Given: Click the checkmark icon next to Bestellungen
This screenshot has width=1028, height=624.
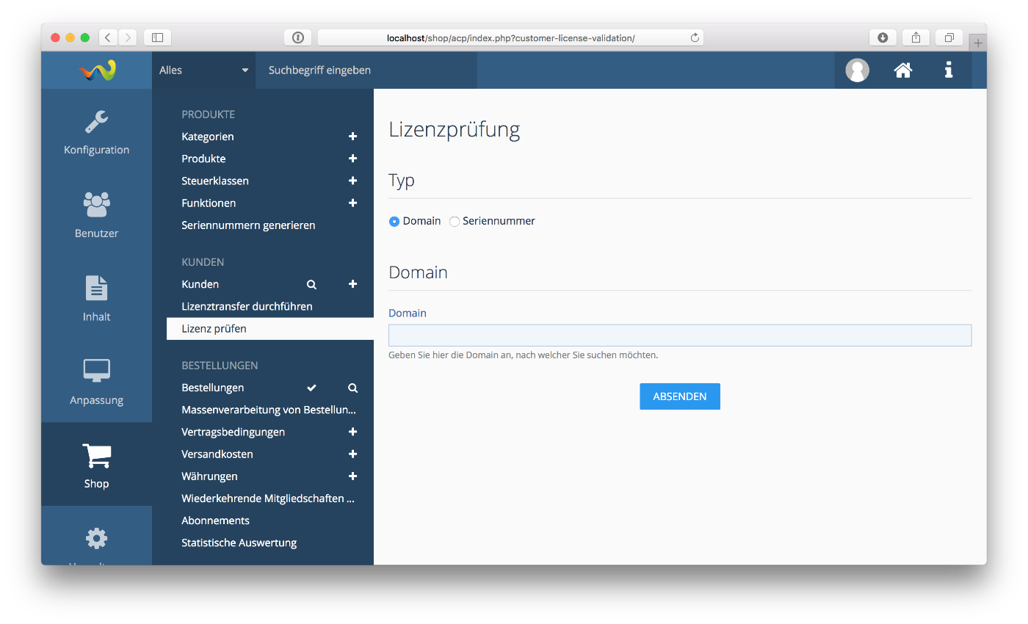Looking at the screenshot, I should [x=311, y=388].
